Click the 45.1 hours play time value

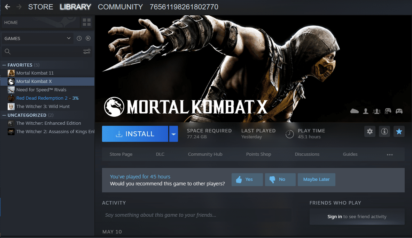pyautogui.click(x=309, y=137)
